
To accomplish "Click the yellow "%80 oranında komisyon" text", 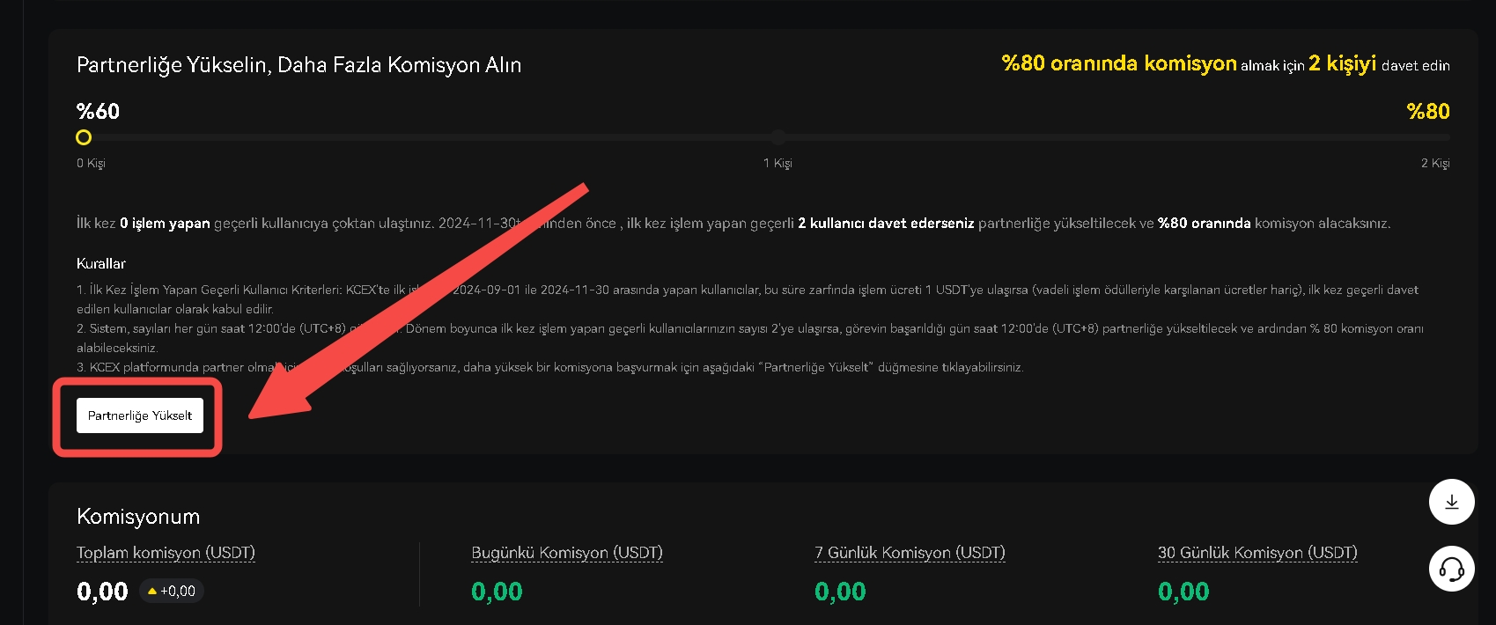I will coord(1119,63).
